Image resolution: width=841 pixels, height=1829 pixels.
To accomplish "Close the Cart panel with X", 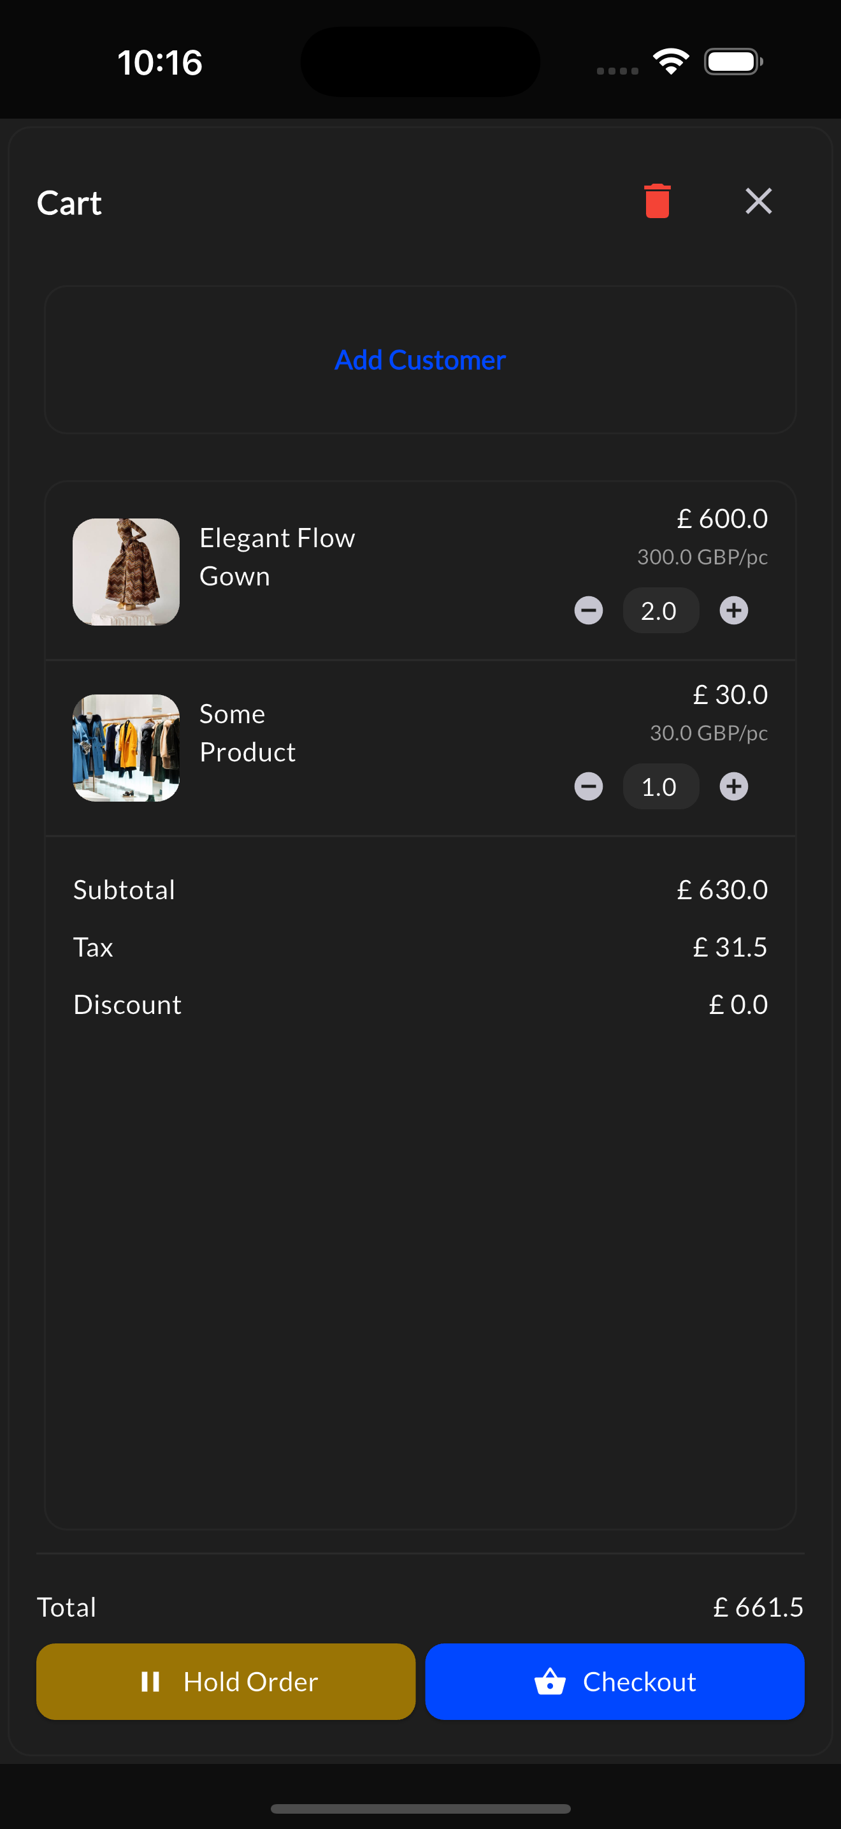I will point(758,201).
